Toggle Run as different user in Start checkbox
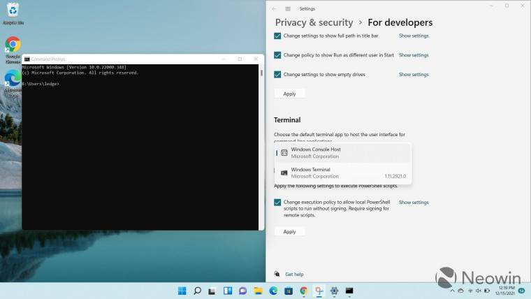 coord(277,55)
